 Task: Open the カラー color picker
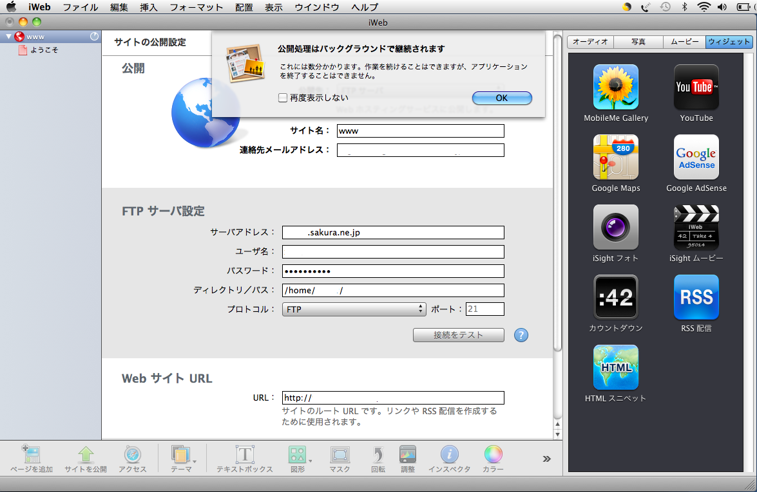(493, 455)
